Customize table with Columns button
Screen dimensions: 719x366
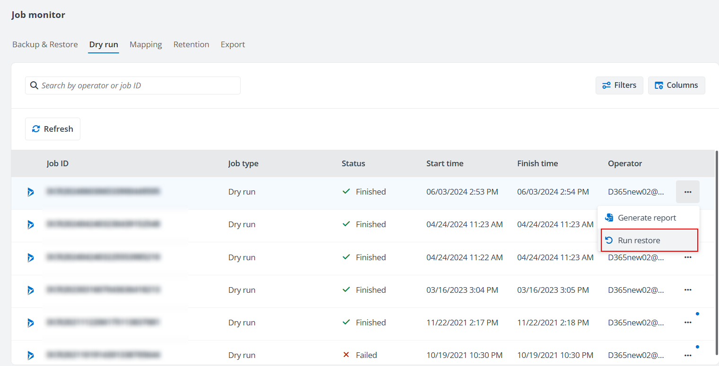[676, 85]
